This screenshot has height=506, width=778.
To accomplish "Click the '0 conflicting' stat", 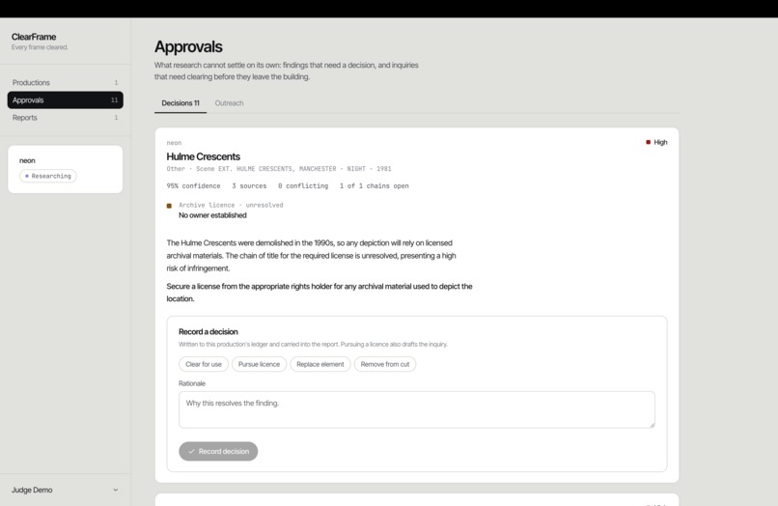I will coord(303,185).
